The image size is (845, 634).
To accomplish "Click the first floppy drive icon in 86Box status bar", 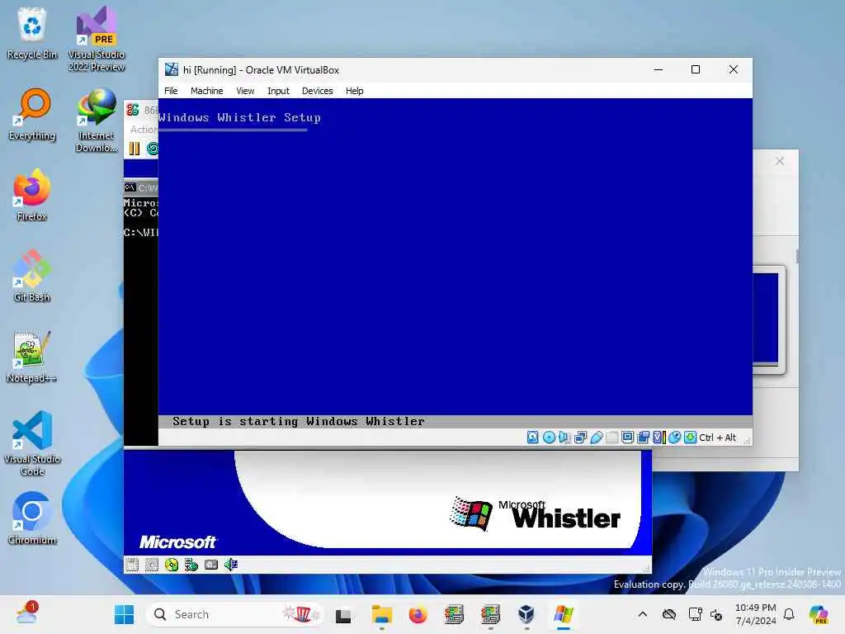I will tap(132, 565).
